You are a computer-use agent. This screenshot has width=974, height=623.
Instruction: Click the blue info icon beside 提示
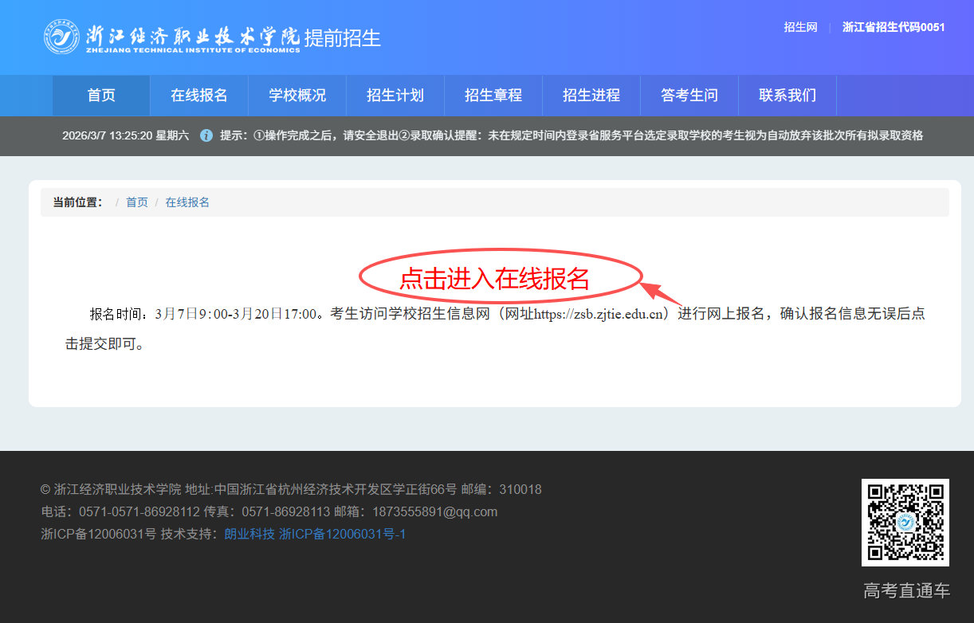(x=206, y=135)
